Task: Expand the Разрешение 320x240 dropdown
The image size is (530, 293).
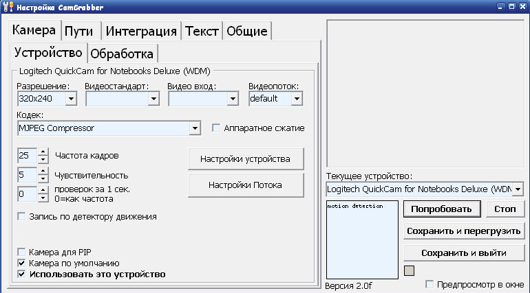Action: point(71,99)
